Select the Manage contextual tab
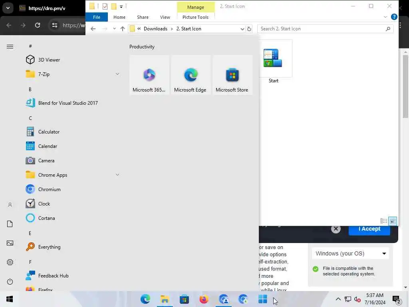Viewport: 409px width, 307px height. 196,7
